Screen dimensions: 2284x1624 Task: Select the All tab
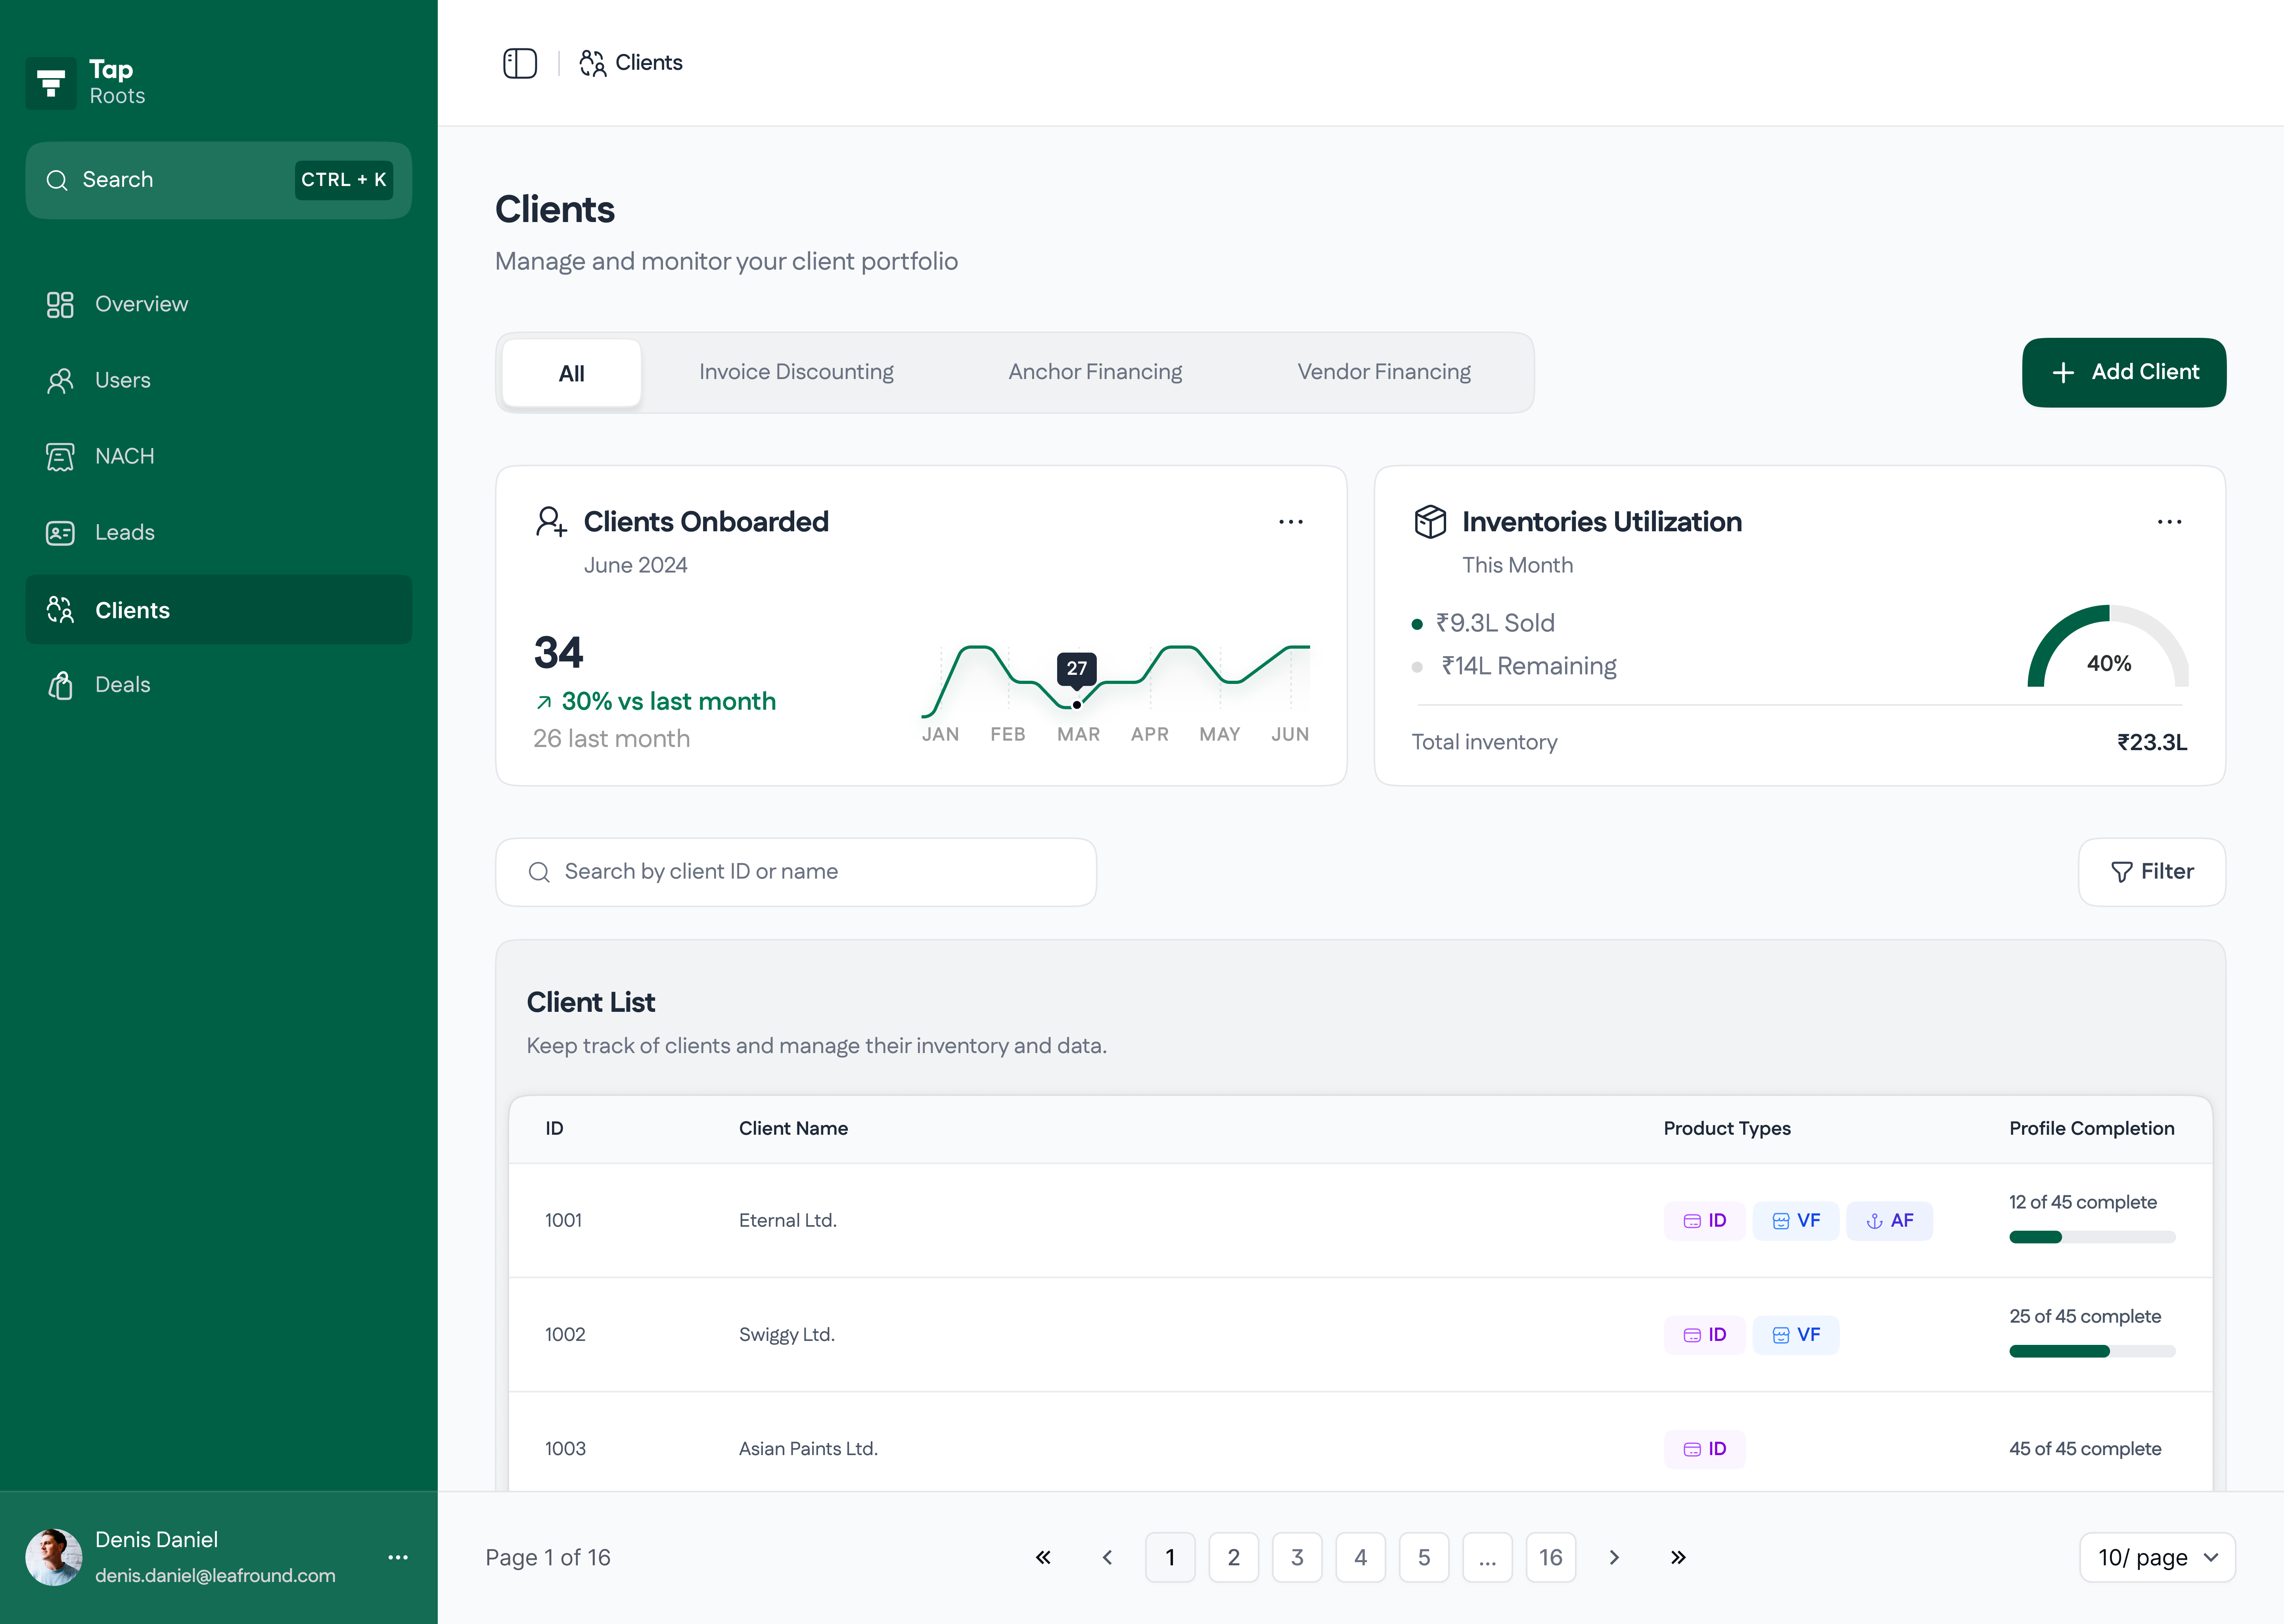(571, 373)
